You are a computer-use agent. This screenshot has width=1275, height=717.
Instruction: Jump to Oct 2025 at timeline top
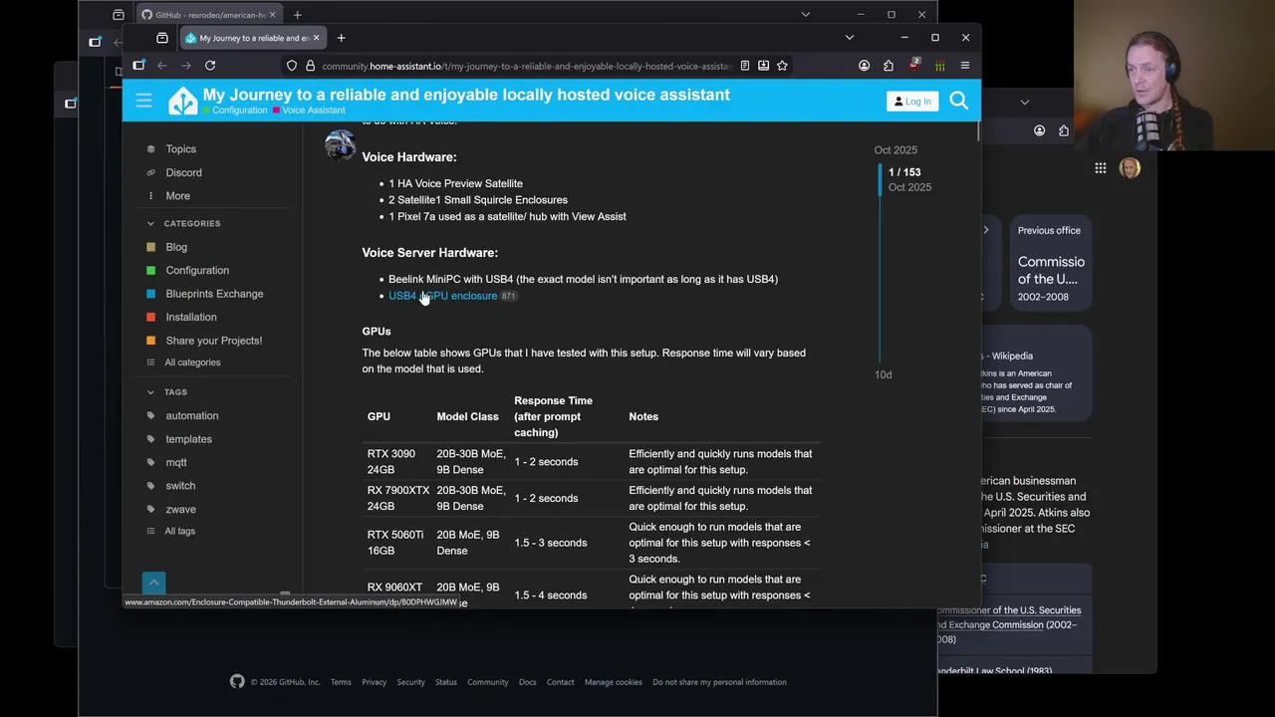(895, 150)
